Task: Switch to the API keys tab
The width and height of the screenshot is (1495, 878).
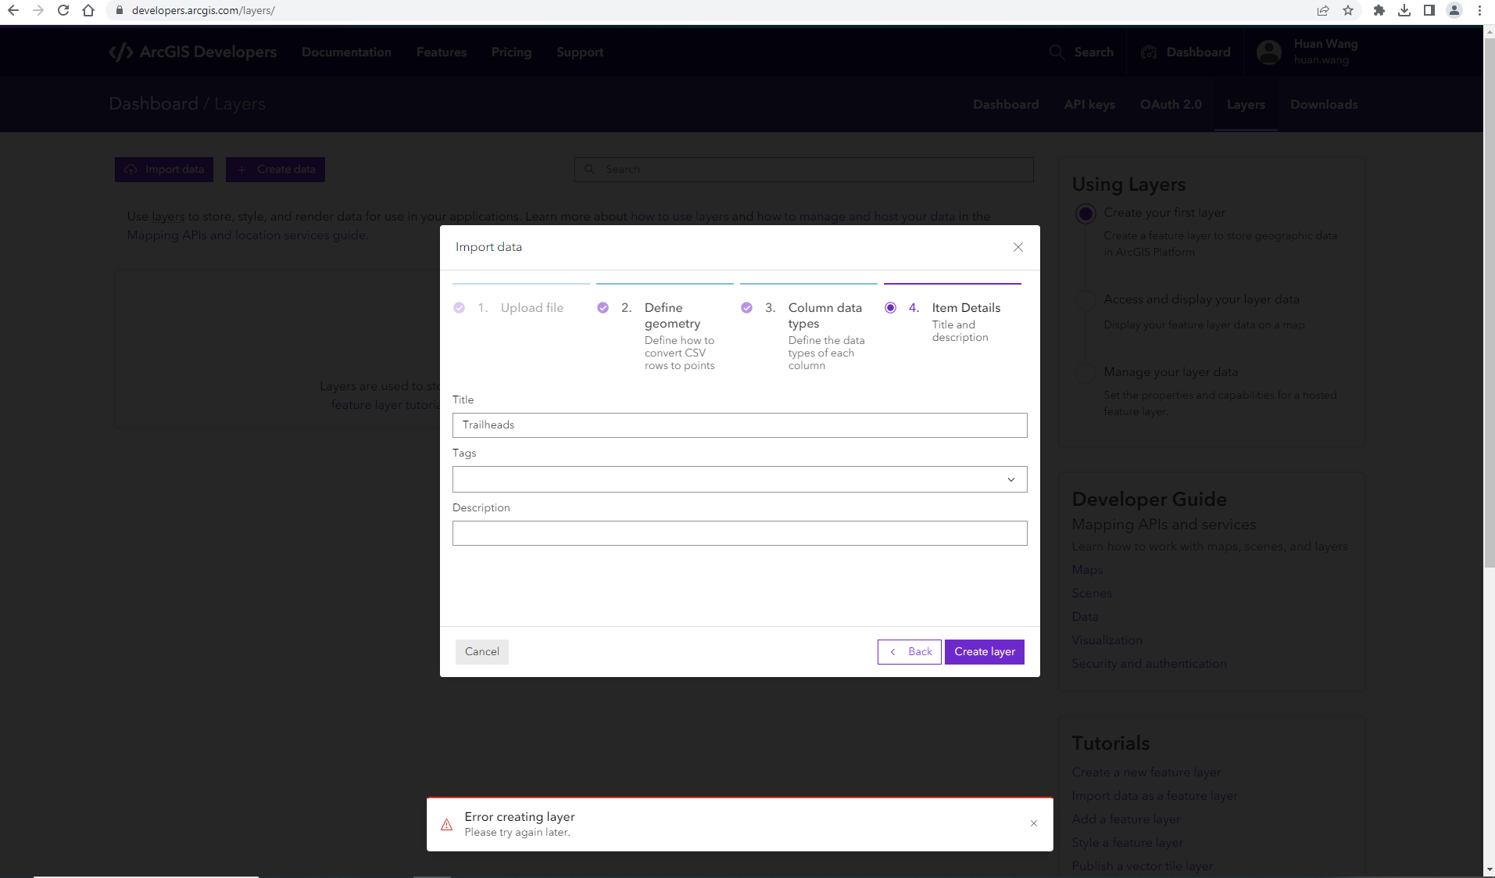Action: pyautogui.click(x=1089, y=105)
